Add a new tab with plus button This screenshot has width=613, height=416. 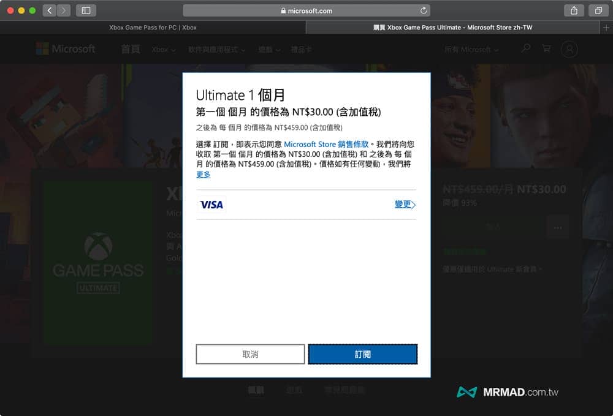click(x=606, y=28)
